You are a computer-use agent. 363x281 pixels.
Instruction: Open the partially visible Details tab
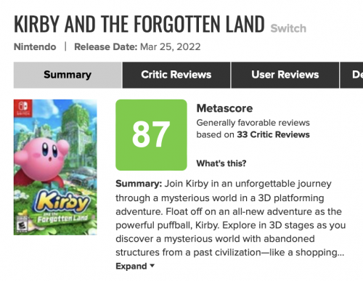351,75
